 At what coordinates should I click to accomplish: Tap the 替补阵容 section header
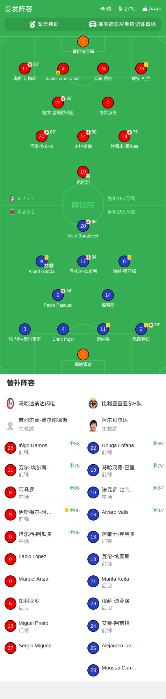click(x=21, y=383)
